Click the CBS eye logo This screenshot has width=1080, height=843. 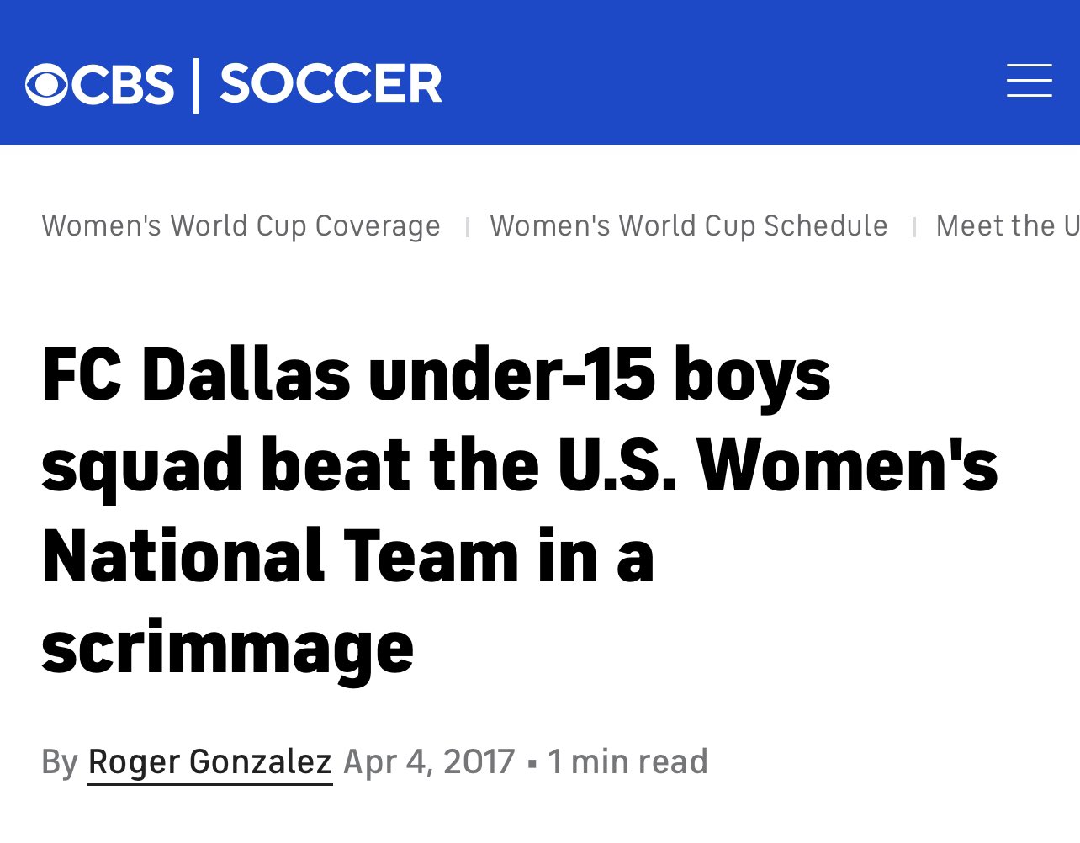[47, 85]
